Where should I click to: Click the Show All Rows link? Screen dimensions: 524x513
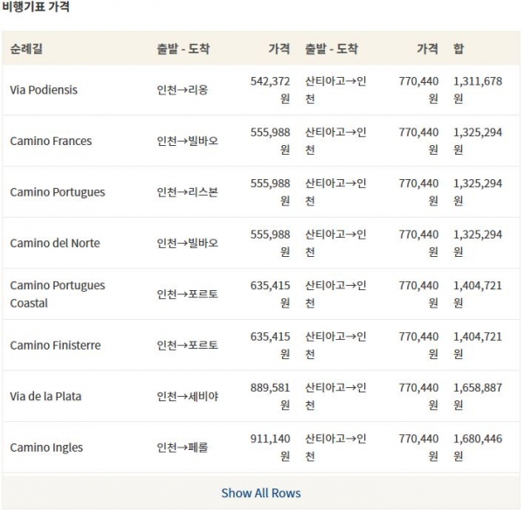point(260,493)
